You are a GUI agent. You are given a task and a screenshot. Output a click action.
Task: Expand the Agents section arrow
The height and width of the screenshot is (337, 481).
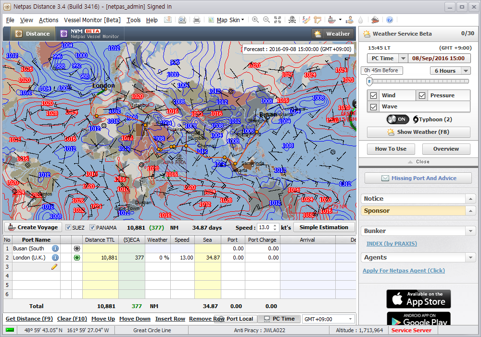[470, 258]
